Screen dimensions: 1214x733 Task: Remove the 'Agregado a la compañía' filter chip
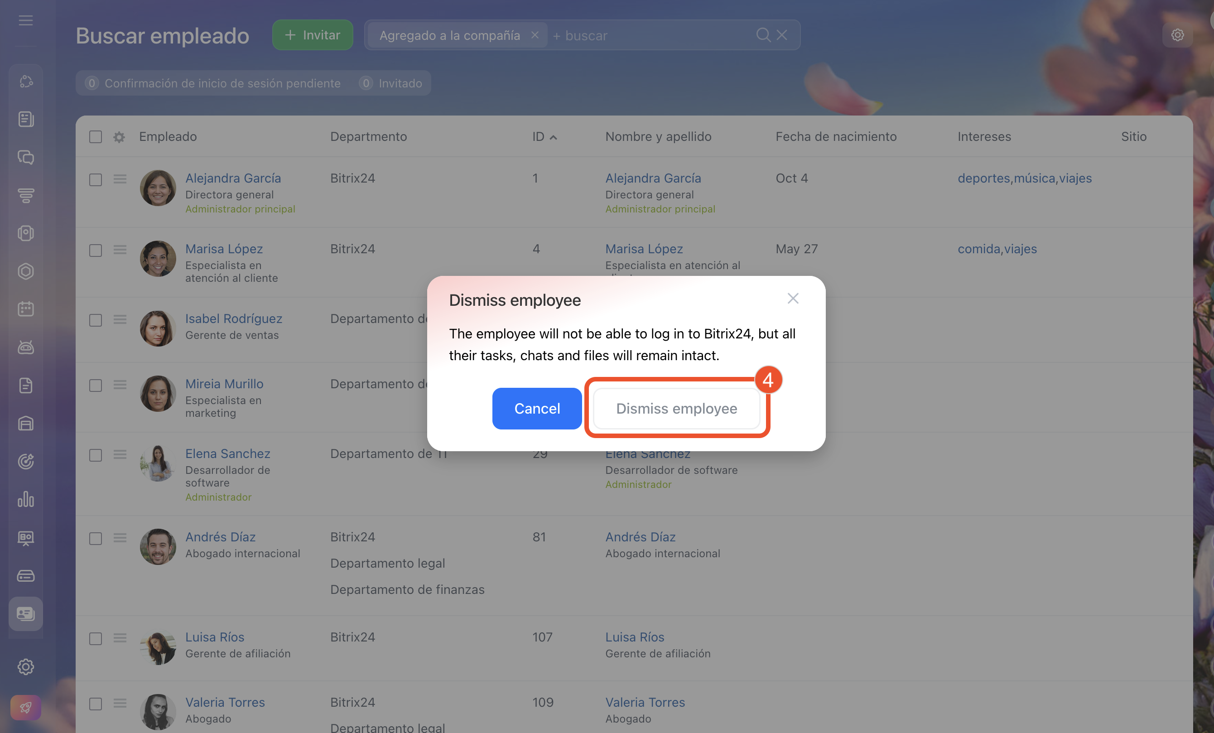click(535, 35)
